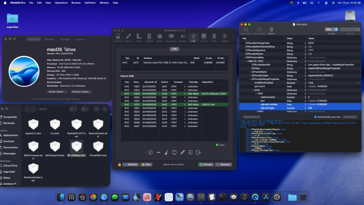364x205 pixels.
Task: Click the Finder back navigation arrow
Action: (x=27, y=109)
